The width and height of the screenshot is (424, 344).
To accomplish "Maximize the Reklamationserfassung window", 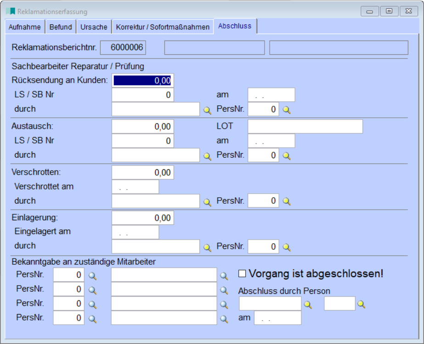I will [x=389, y=11].
